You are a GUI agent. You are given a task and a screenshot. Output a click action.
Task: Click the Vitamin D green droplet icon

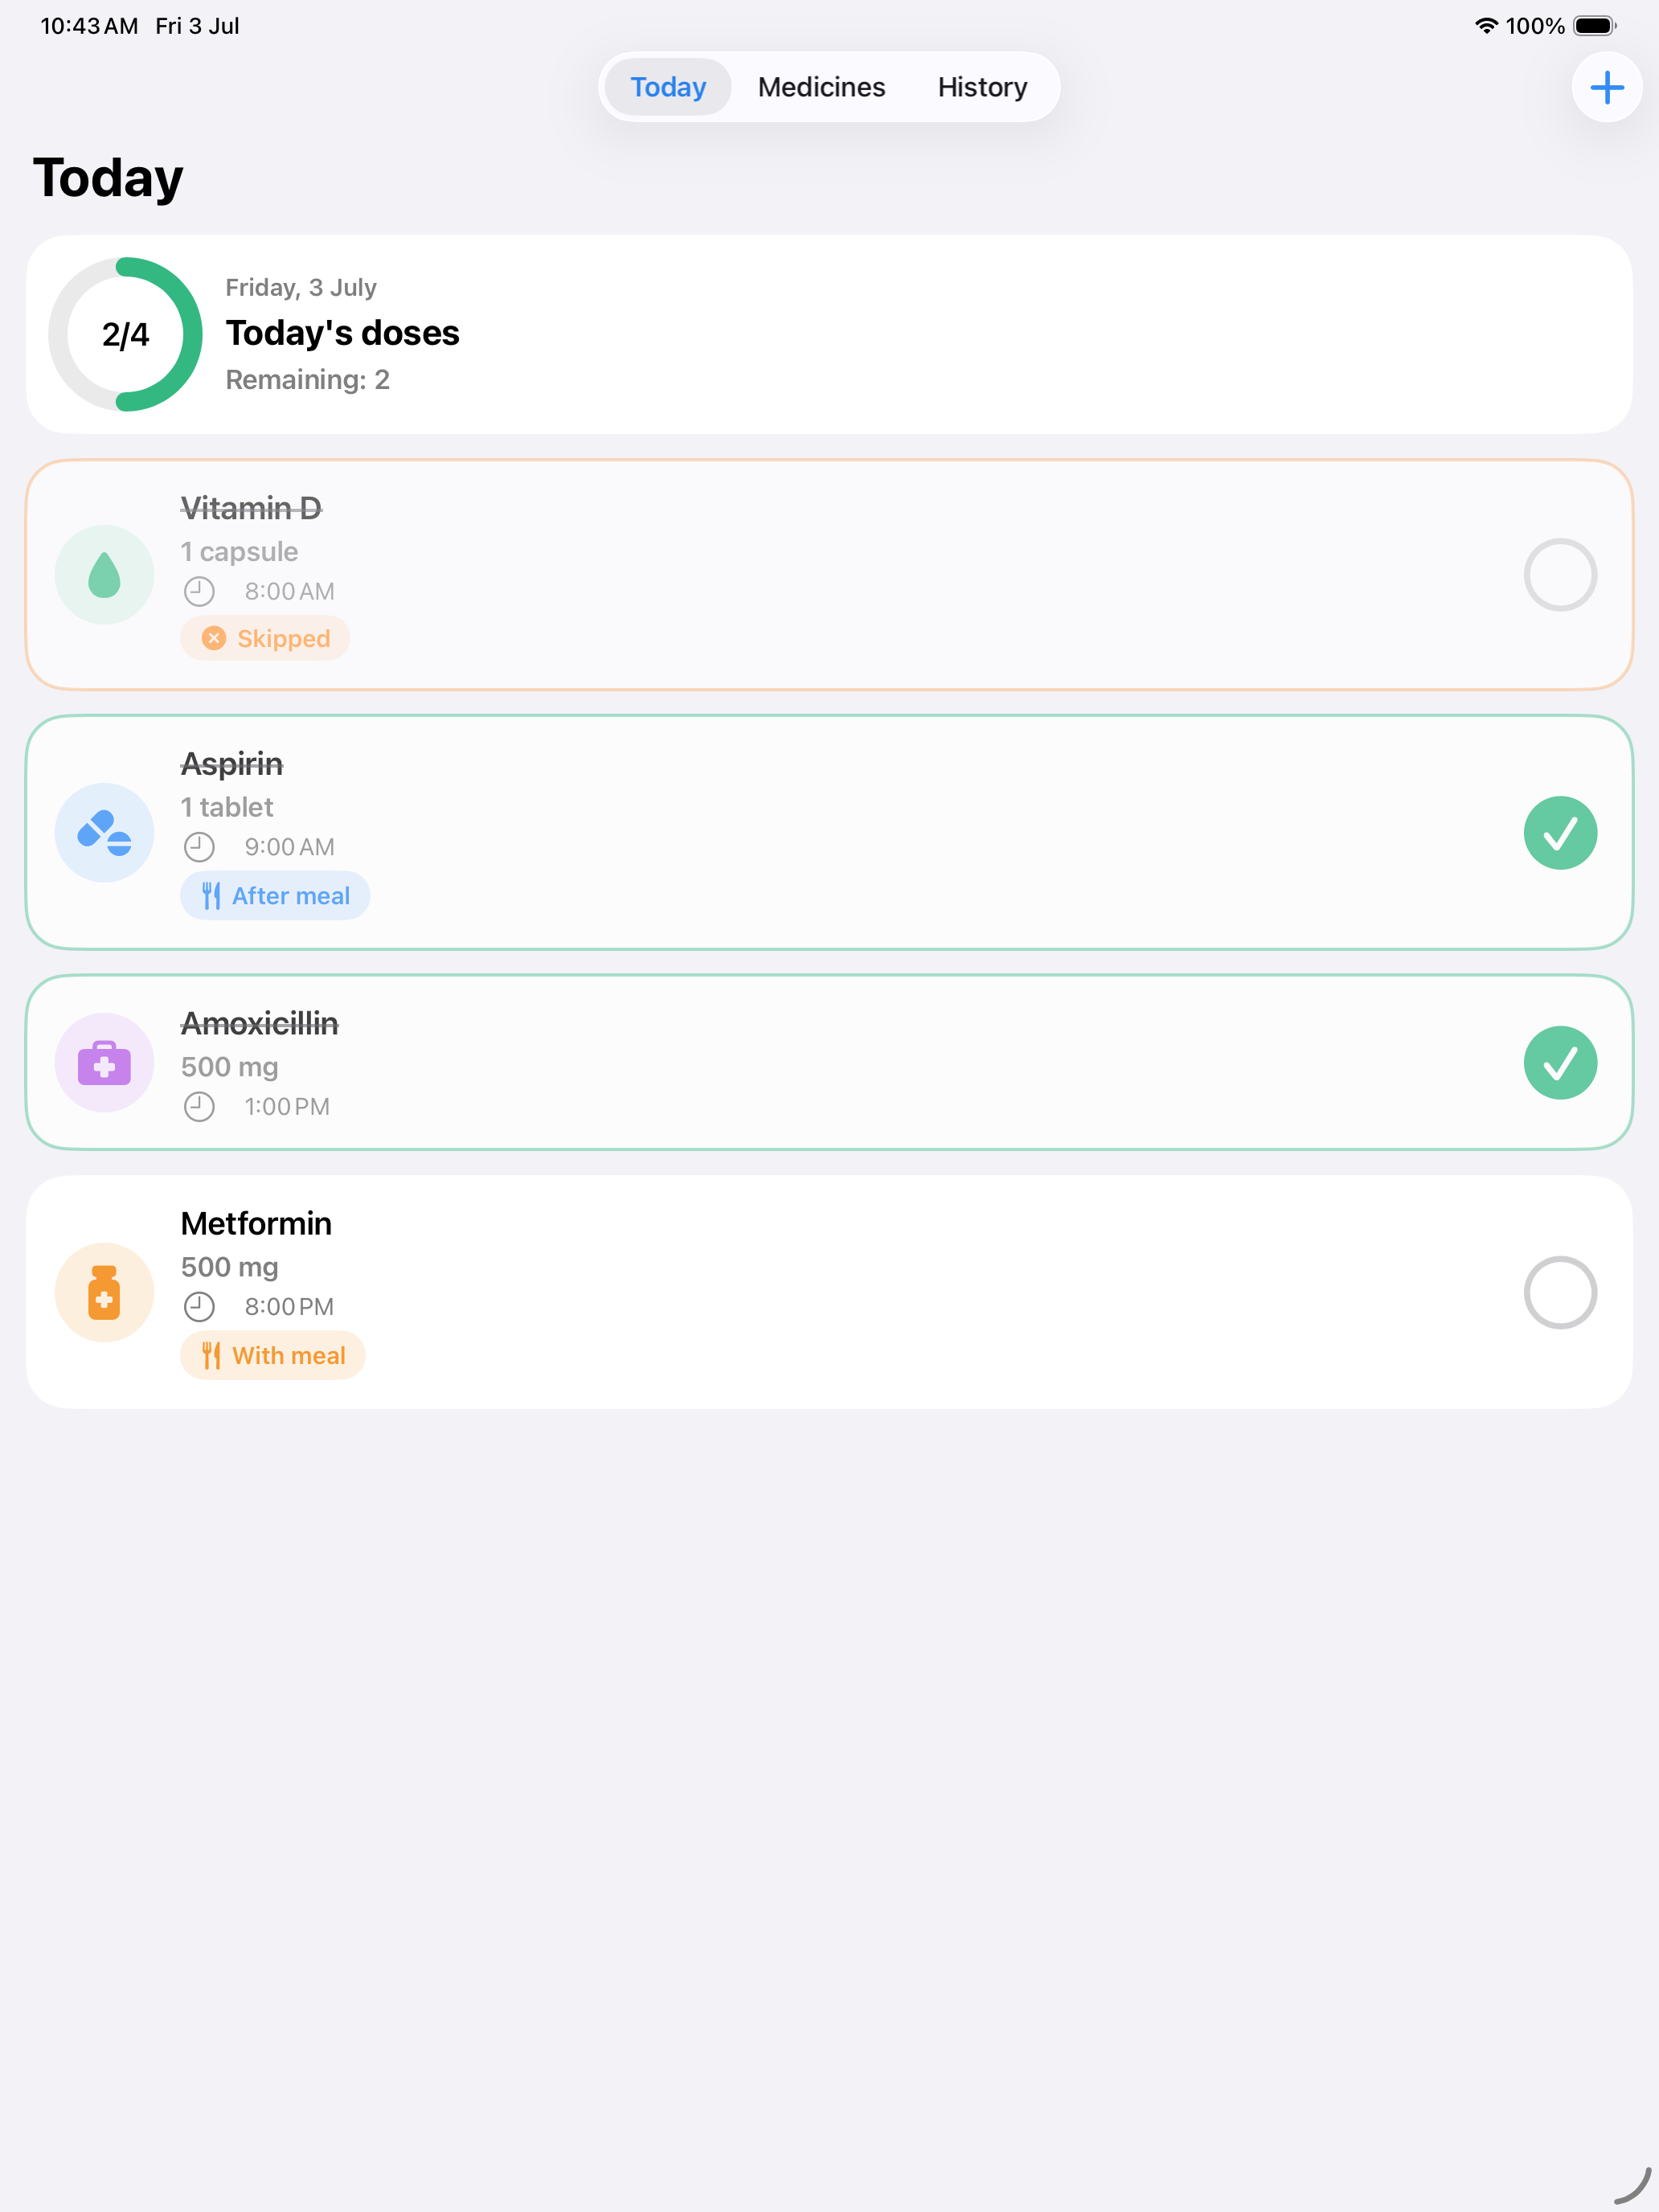click(x=104, y=575)
